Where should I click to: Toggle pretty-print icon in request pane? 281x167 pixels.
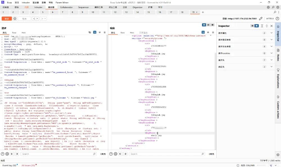click(x=95, y=32)
